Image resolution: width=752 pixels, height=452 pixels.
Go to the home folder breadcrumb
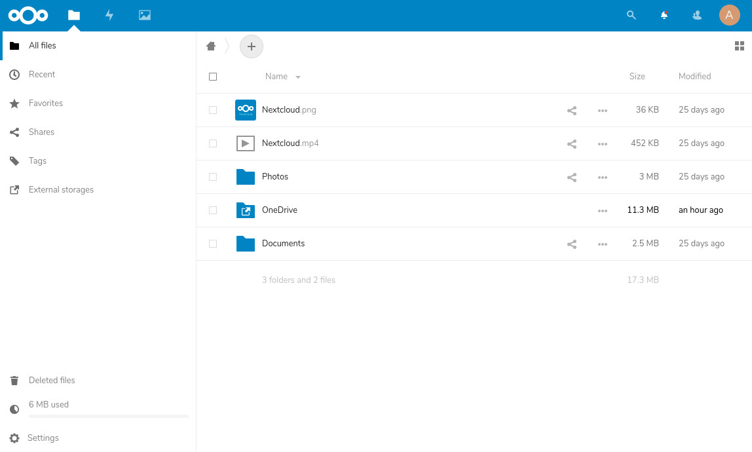[211, 46]
